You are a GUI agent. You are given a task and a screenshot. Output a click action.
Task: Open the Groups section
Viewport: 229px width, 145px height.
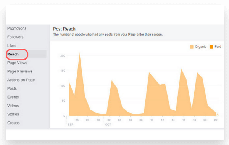click(x=13, y=123)
